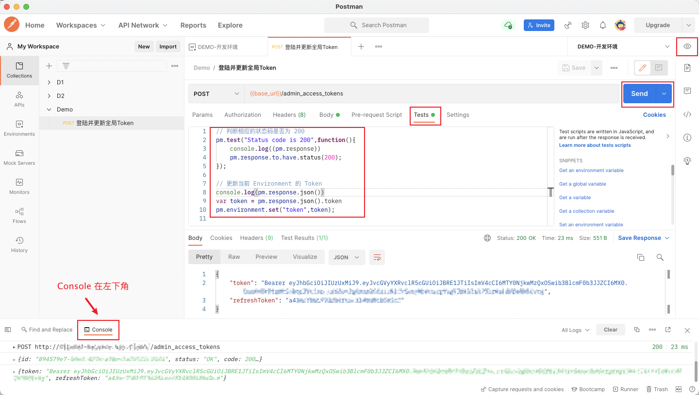The image size is (699, 395).
Task: Click the sync status cloud icon
Action: pyautogui.click(x=508, y=25)
